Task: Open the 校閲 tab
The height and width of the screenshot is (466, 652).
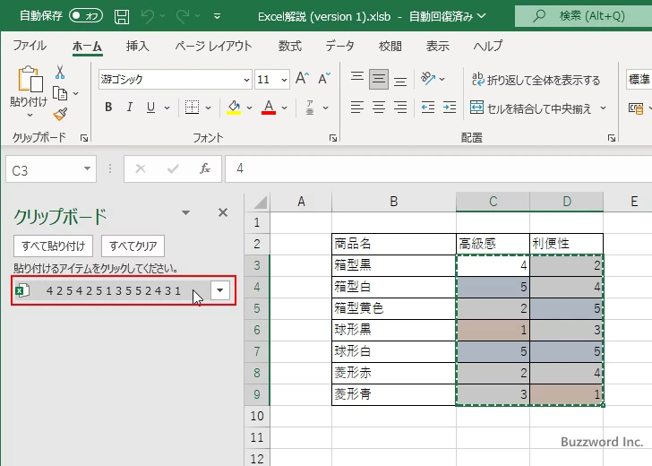Action: (390, 46)
